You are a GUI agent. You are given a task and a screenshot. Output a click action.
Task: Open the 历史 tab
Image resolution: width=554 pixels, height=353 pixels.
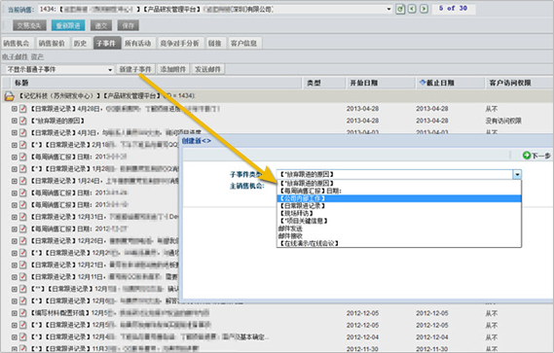81,43
